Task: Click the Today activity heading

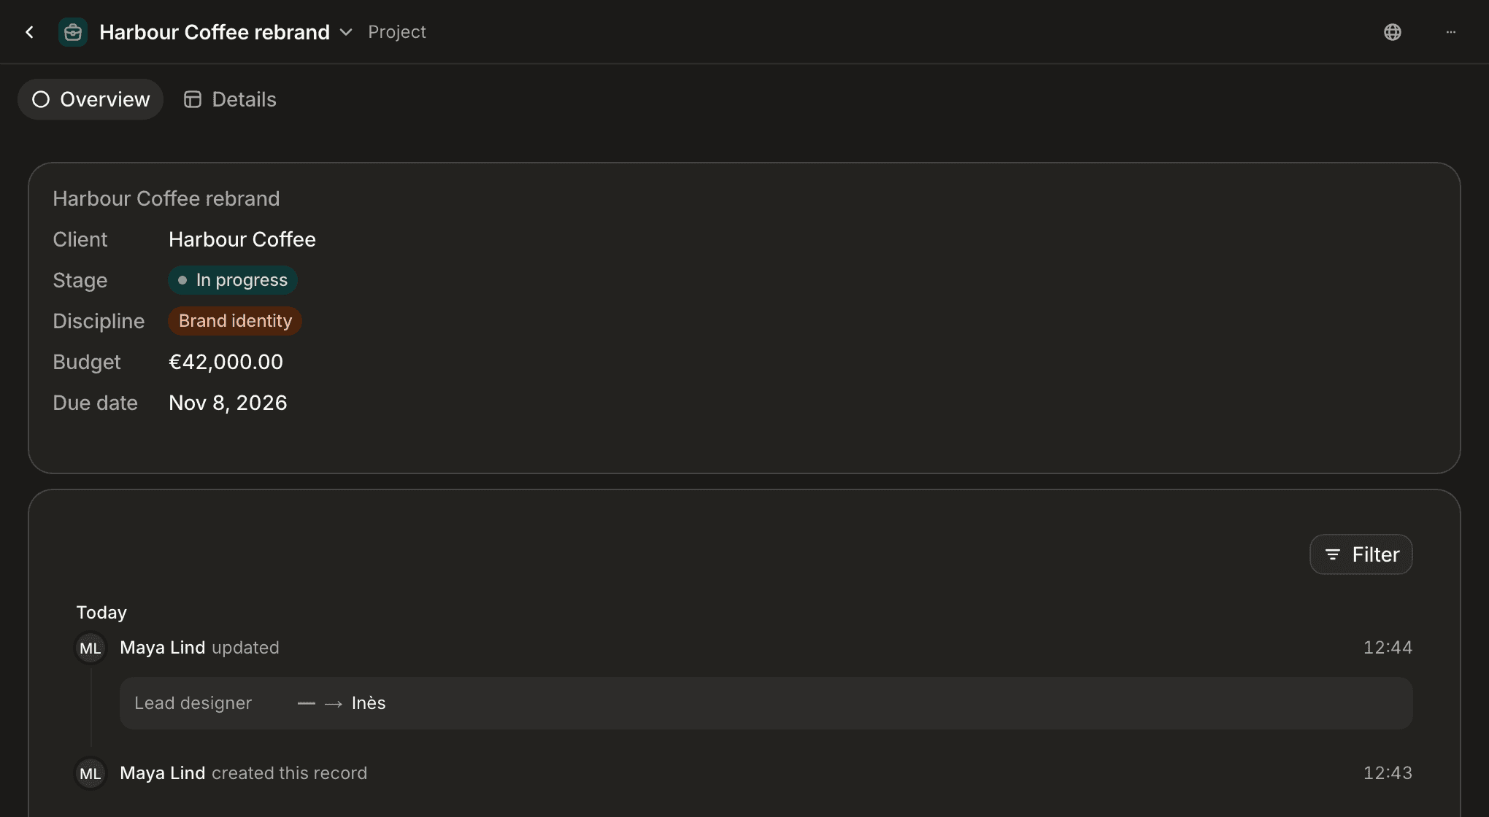Action: (101, 613)
